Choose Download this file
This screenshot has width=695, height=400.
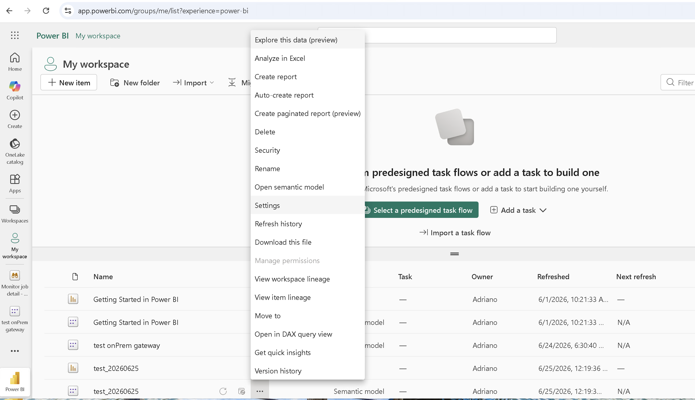(308, 242)
